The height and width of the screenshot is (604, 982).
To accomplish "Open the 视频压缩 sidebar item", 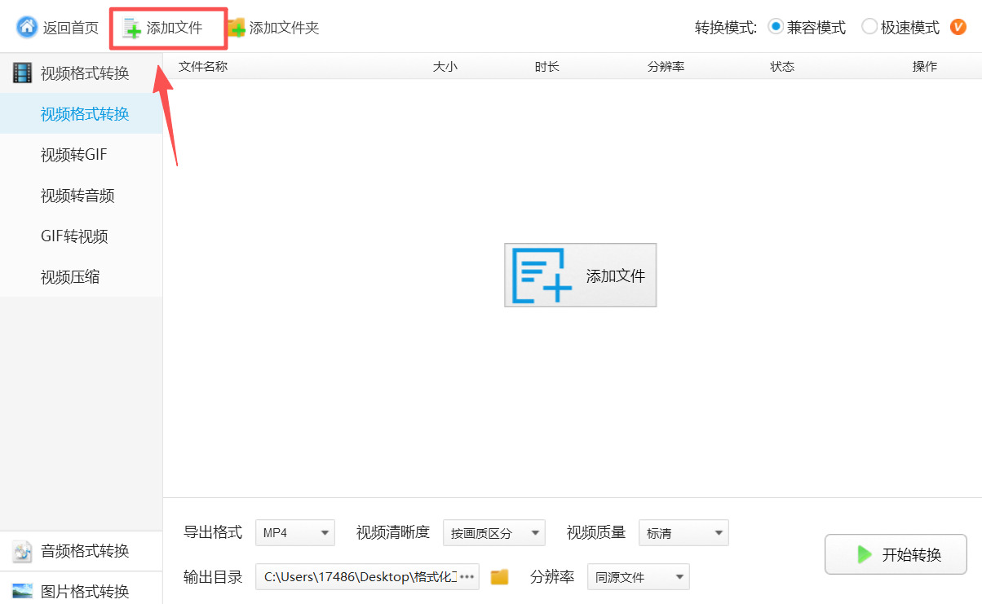I will 70,277.
